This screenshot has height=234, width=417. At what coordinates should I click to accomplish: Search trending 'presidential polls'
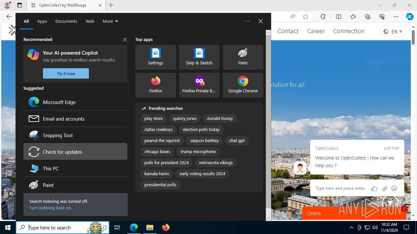point(160,185)
